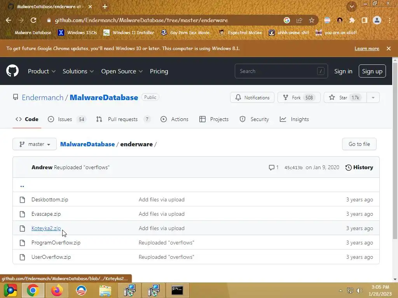Open the Chrome three-dot menu
The image size is (398, 298).
click(389, 20)
